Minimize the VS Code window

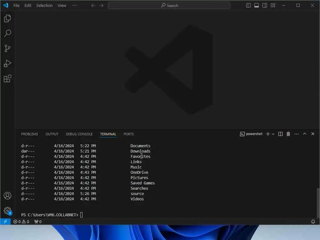[x=284, y=6]
